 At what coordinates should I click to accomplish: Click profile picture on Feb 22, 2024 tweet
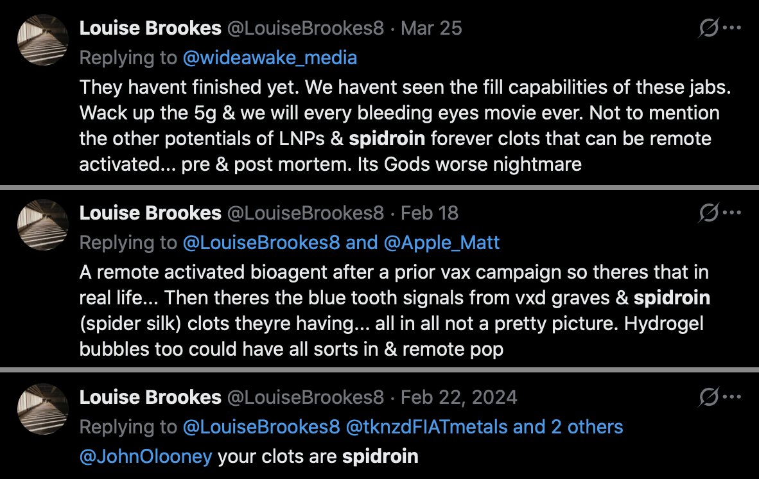42,408
